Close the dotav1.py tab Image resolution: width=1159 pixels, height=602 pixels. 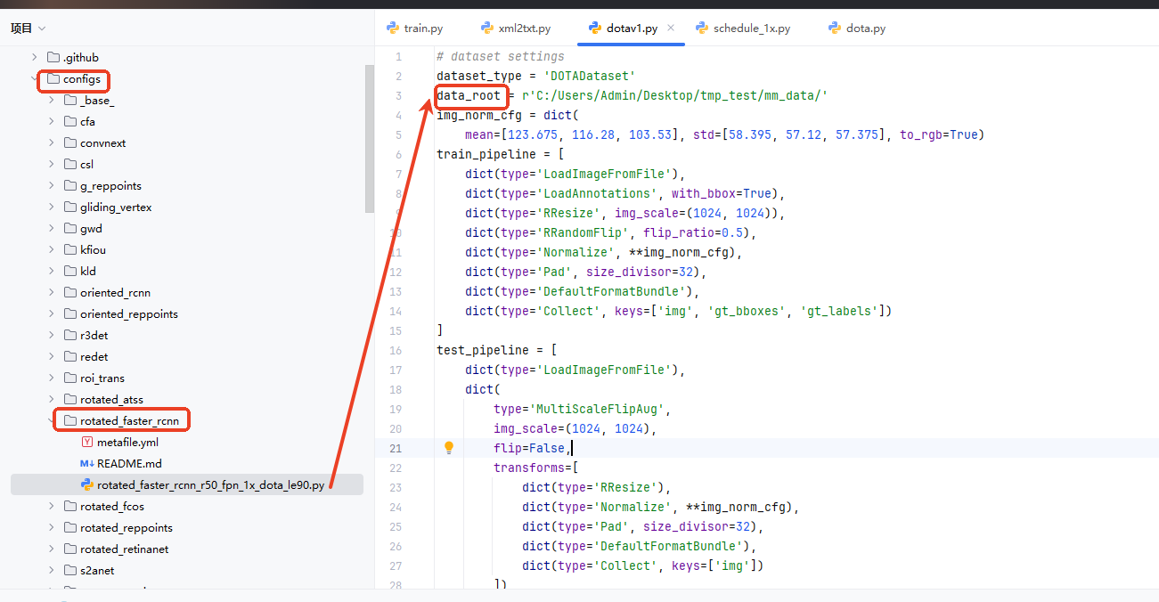pyautogui.click(x=671, y=28)
